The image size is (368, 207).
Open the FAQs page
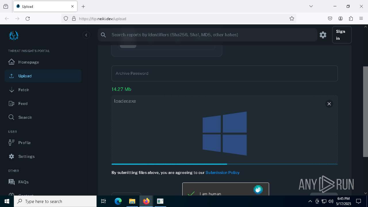pyautogui.click(x=43, y=182)
